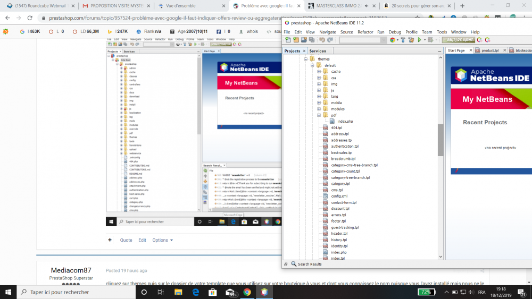The image size is (532, 299).
Task: Select header.tpl file in the tree
Action: pyautogui.click(x=339, y=234)
